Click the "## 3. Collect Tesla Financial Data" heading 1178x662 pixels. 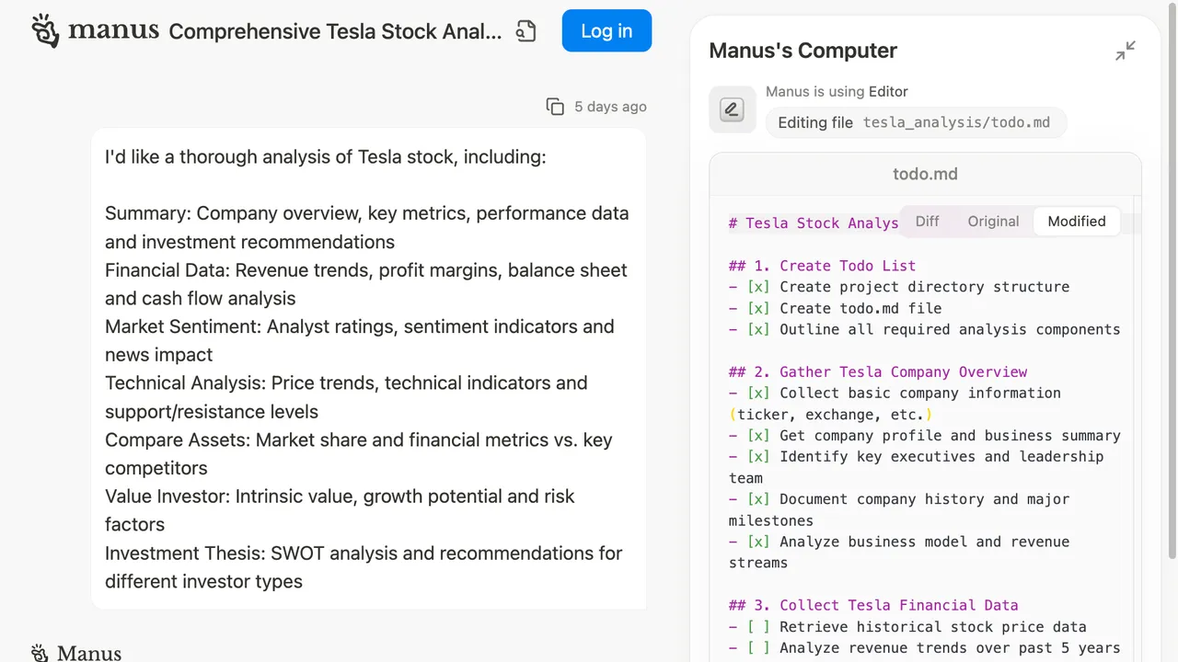pos(873,605)
